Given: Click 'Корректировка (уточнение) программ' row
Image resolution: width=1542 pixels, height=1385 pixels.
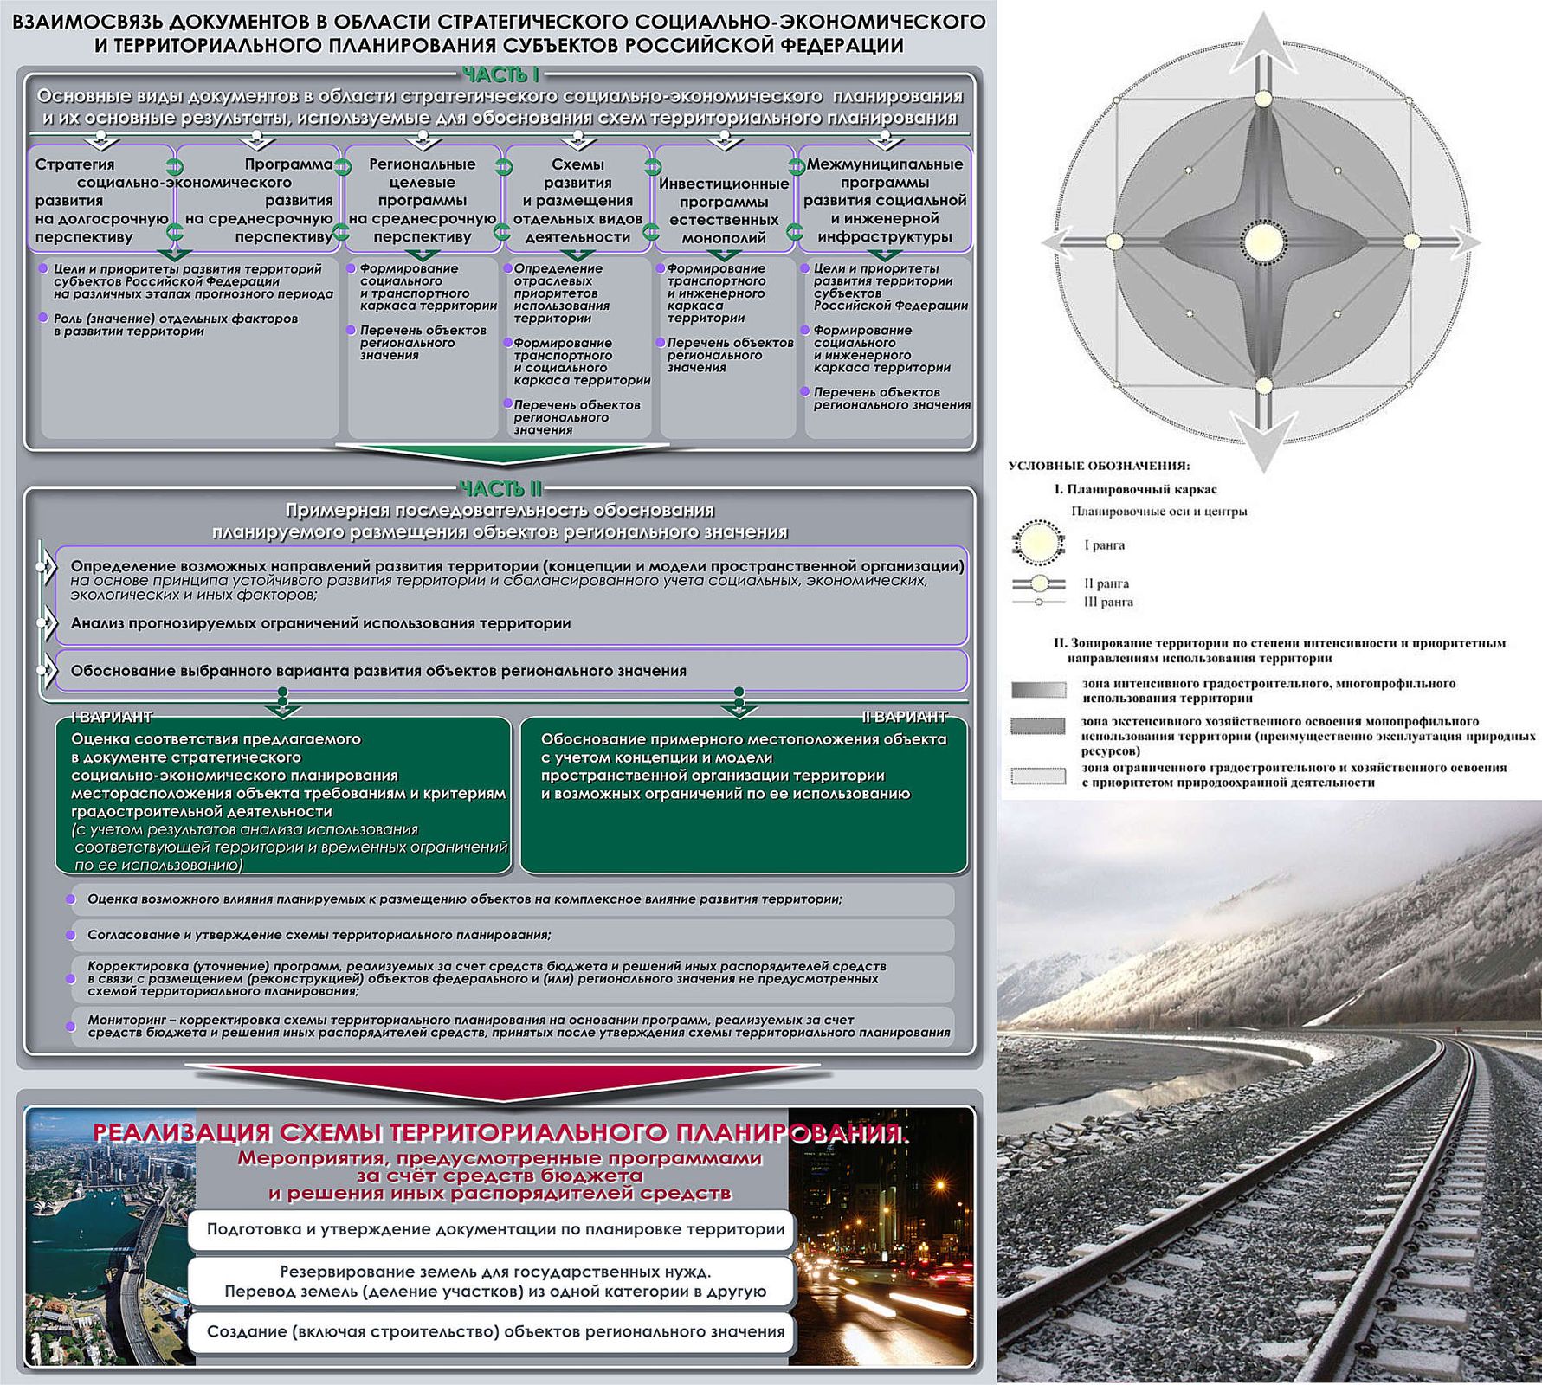Looking at the screenshot, I should point(513,978).
